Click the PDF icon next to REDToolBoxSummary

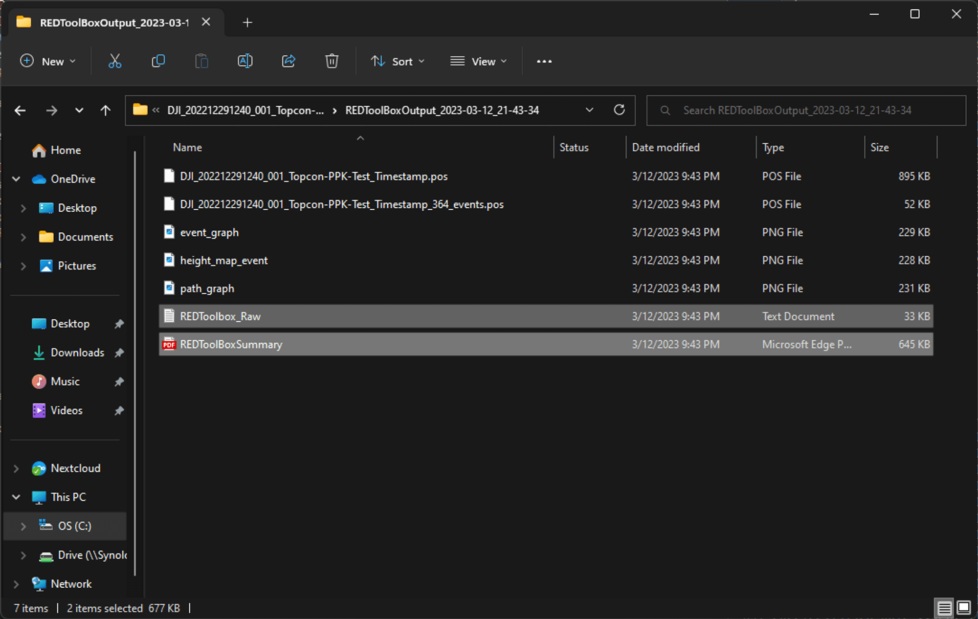(169, 344)
